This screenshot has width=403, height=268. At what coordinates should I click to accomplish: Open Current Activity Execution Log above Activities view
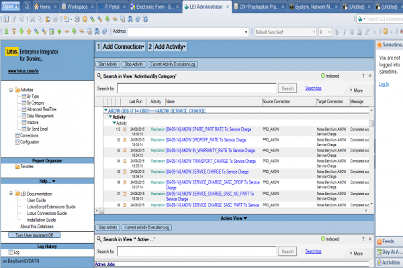[173, 64]
